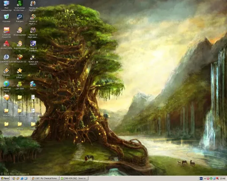Click the Пуск start button

coord(5,178)
